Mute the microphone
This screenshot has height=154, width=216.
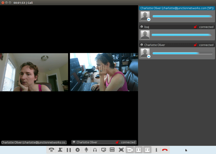pos(86,150)
